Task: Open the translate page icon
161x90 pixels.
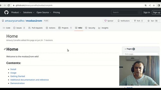Action: [x=146, y=5]
